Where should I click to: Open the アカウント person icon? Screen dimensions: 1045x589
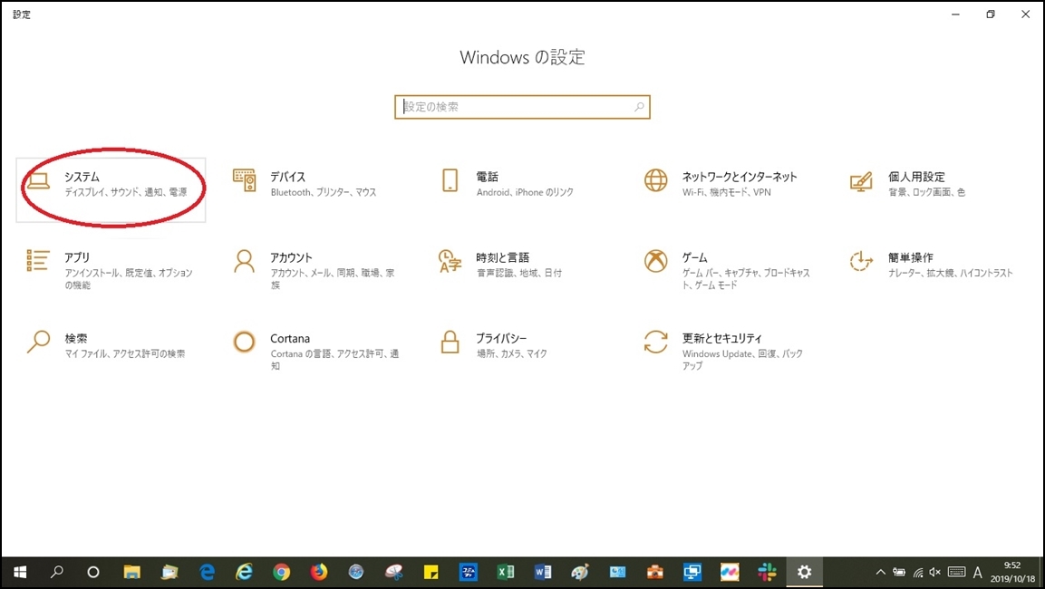[244, 261]
